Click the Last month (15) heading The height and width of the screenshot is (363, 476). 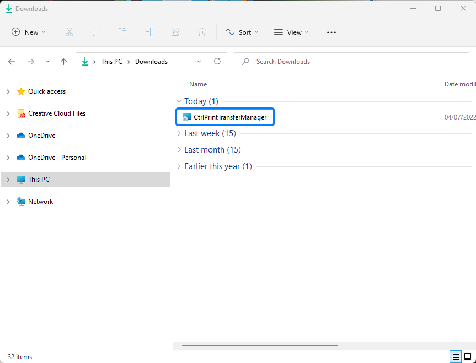point(212,150)
